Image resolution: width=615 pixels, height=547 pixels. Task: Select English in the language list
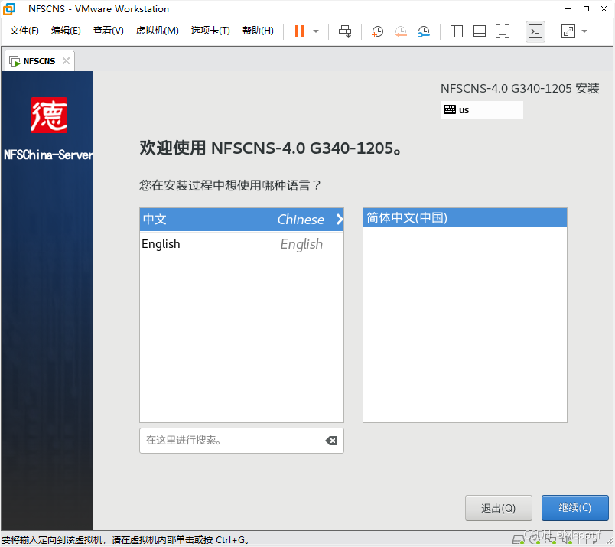tap(242, 244)
